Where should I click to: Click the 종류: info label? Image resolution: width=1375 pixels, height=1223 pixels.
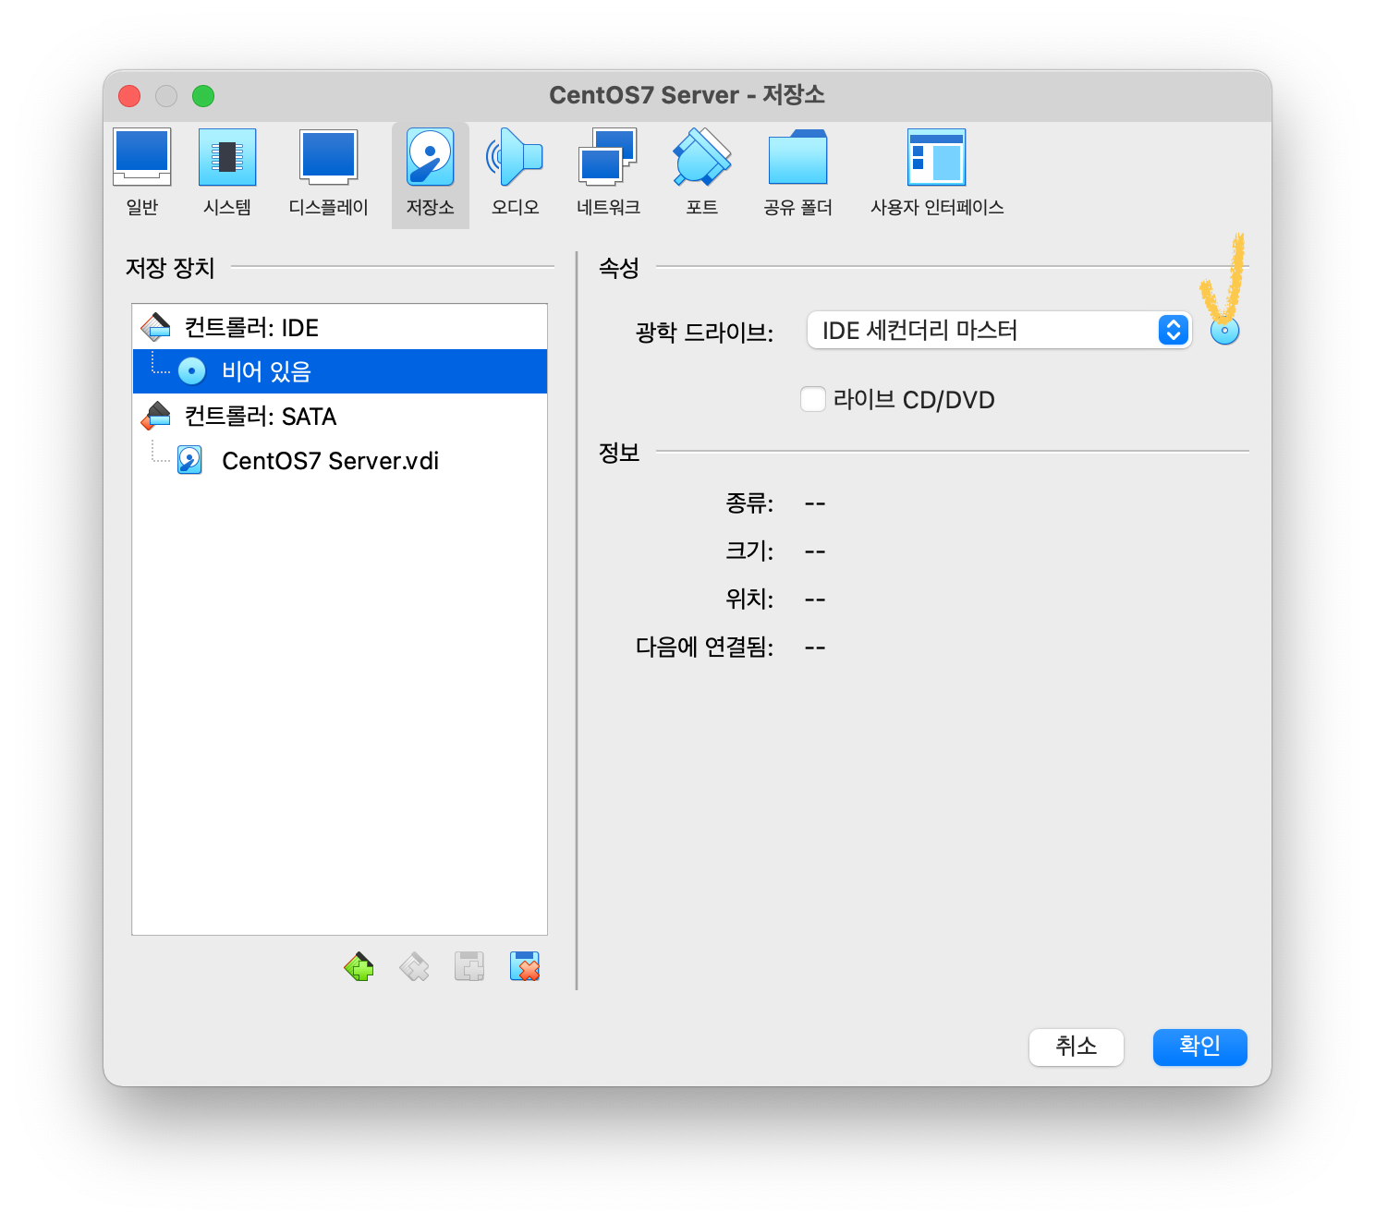[749, 503]
